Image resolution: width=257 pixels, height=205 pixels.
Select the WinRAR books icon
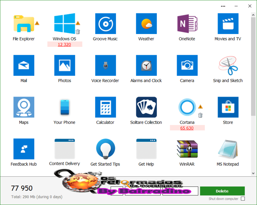tap(187, 149)
